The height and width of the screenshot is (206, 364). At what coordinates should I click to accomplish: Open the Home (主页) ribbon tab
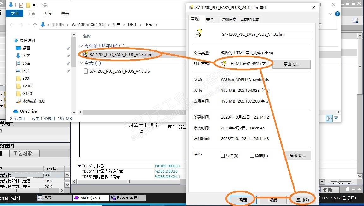pos(32,14)
